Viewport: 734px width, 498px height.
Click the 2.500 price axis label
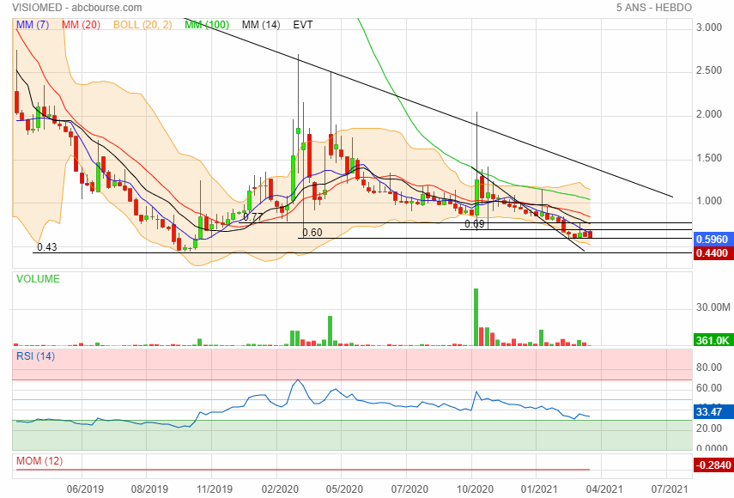pos(709,70)
